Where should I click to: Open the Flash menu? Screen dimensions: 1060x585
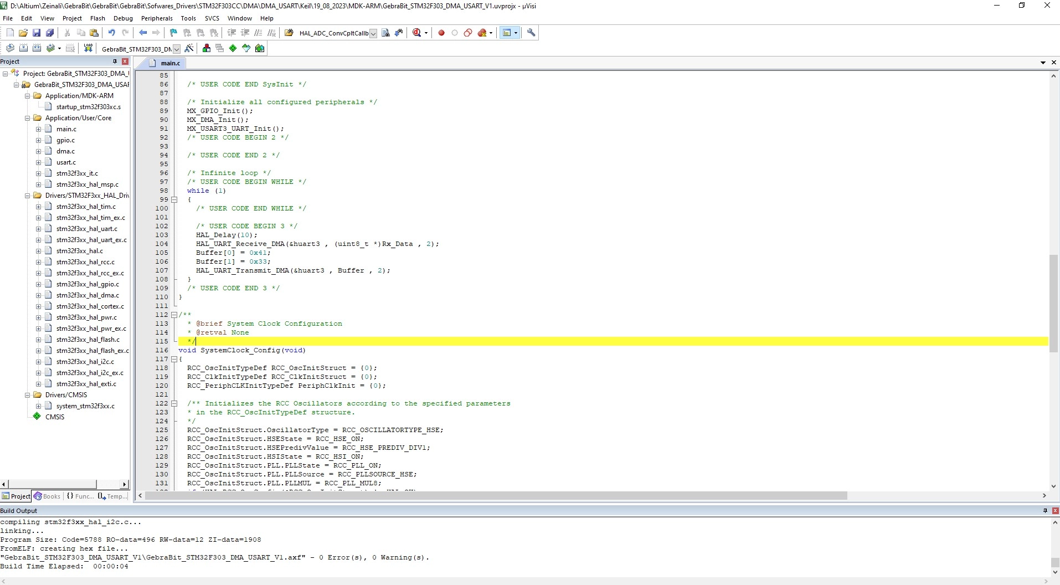coord(97,18)
